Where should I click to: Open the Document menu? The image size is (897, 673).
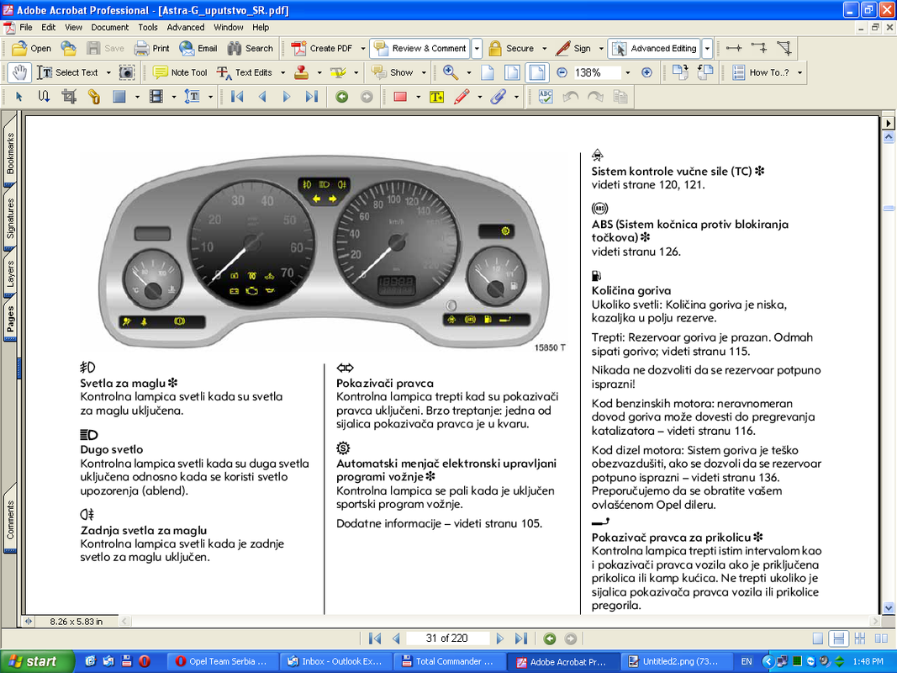[x=110, y=27]
